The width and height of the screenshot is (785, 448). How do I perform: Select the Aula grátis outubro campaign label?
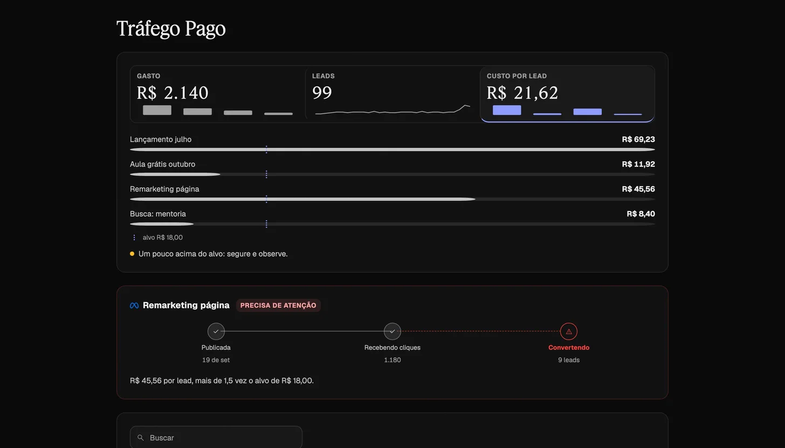162,164
